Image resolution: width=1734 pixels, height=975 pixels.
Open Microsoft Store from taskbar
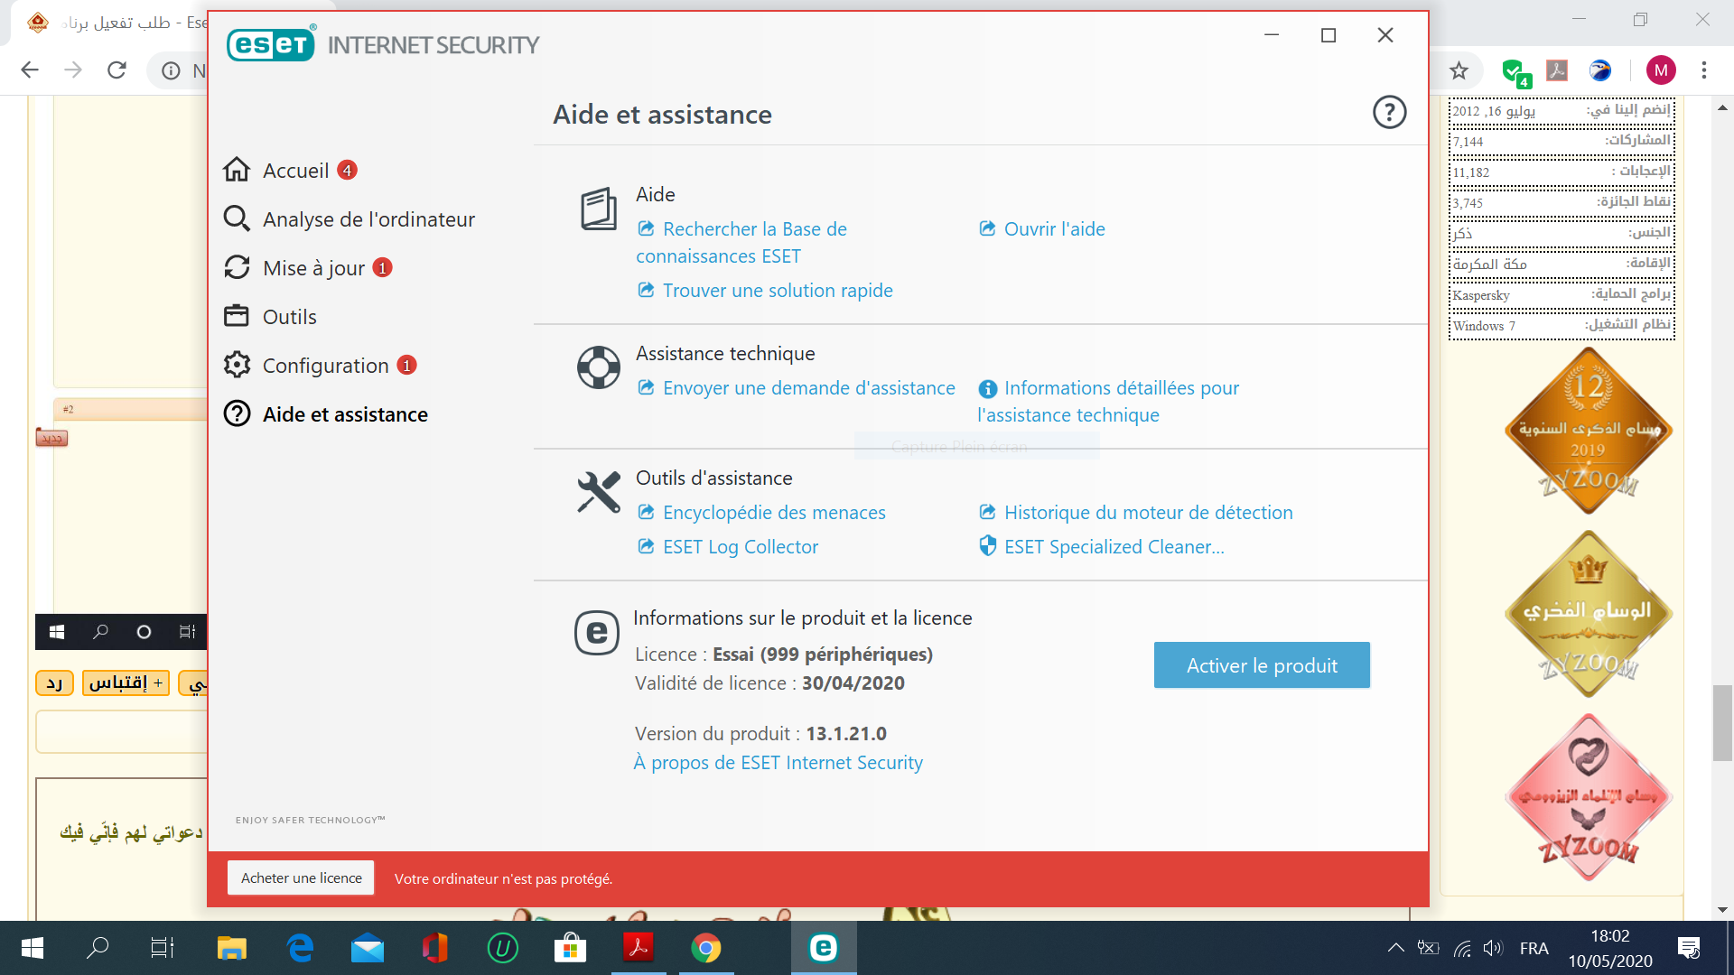point(570,948)
